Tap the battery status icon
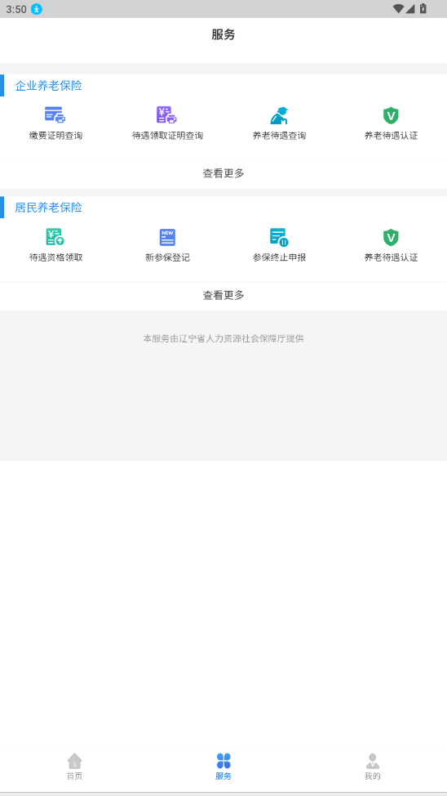This screenshot has width=447, height=796. click(x=423, y=9)
